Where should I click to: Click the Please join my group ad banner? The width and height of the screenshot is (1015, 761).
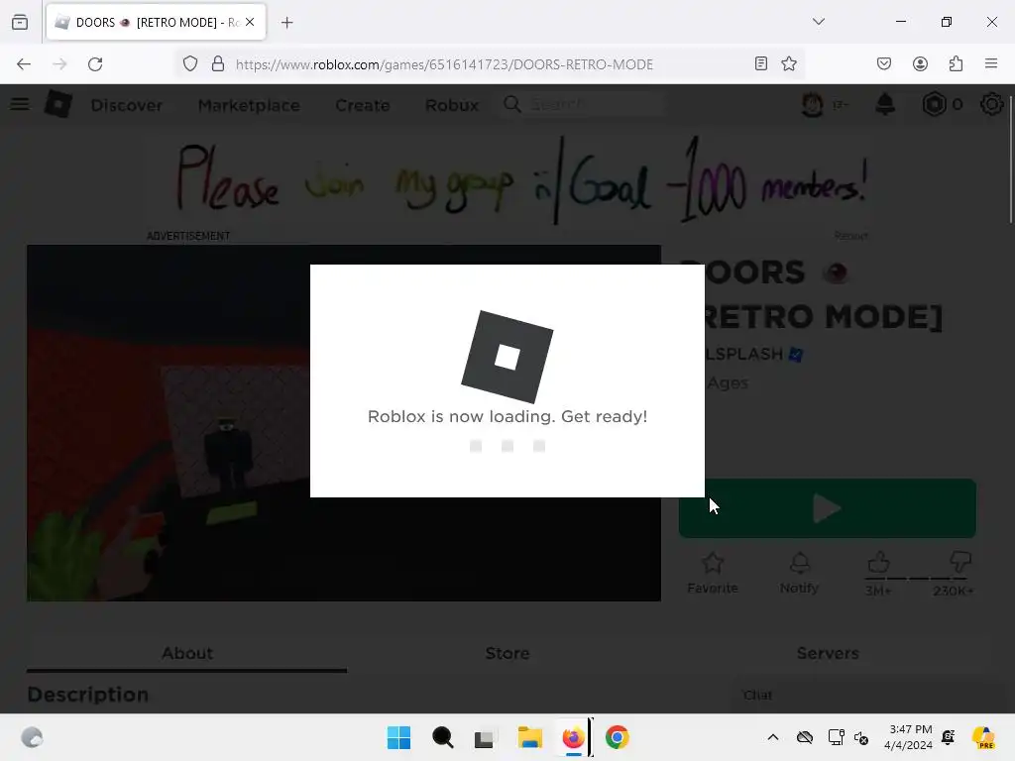click(507, 181)
